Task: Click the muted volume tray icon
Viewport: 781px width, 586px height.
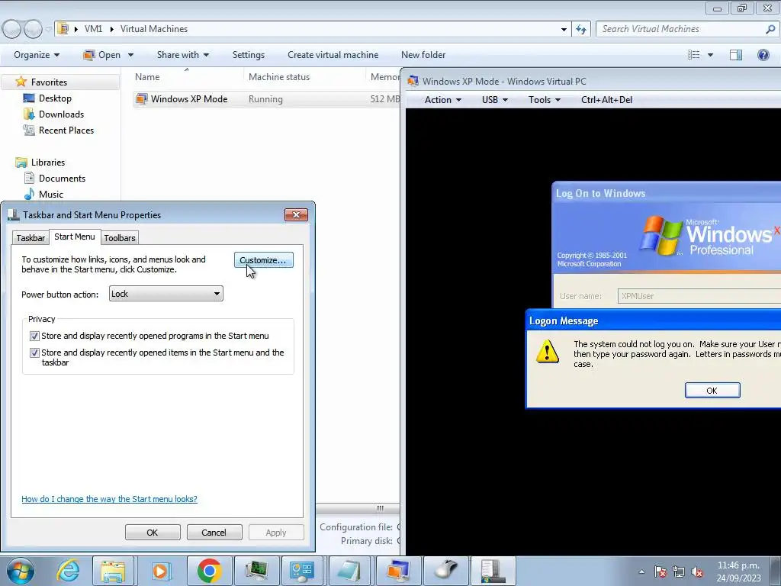Action: coord(697,572)
